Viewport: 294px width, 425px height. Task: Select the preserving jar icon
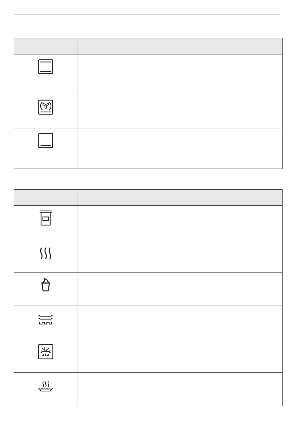pos(46,218)
